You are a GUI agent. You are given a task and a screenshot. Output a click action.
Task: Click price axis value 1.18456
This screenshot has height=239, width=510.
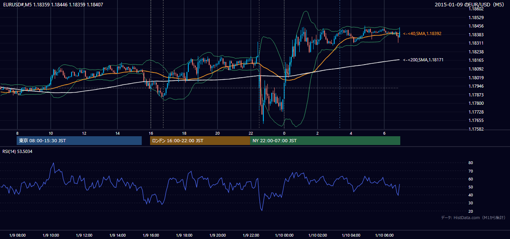pyautogui.click(x=476, y=26)
